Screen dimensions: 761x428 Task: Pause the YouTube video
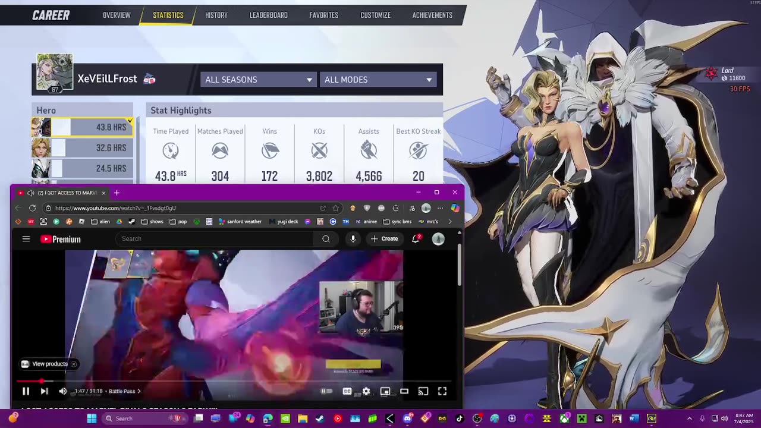(x=26, y=391)
